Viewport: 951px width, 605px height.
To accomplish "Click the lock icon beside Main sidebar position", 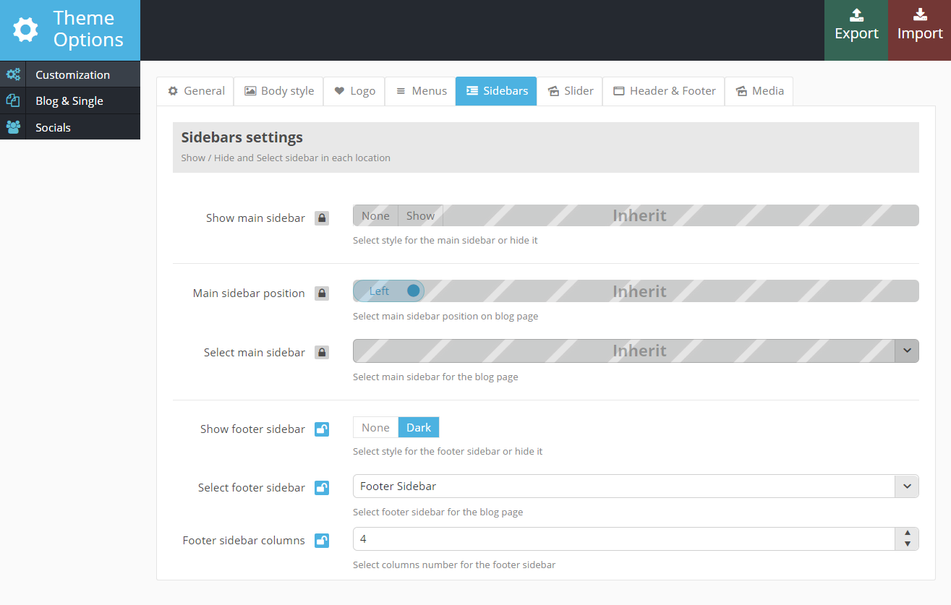I will (x=322, y=293).
